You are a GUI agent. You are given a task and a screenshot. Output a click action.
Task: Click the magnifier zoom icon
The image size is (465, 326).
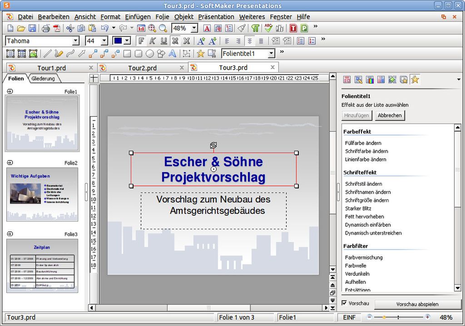point(163,28)
